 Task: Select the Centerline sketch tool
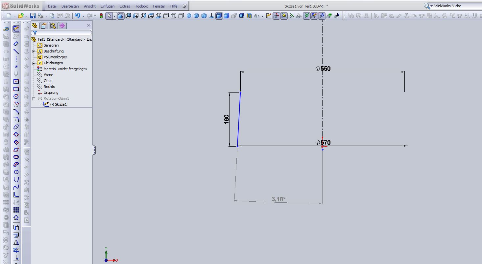coord(16,59)
